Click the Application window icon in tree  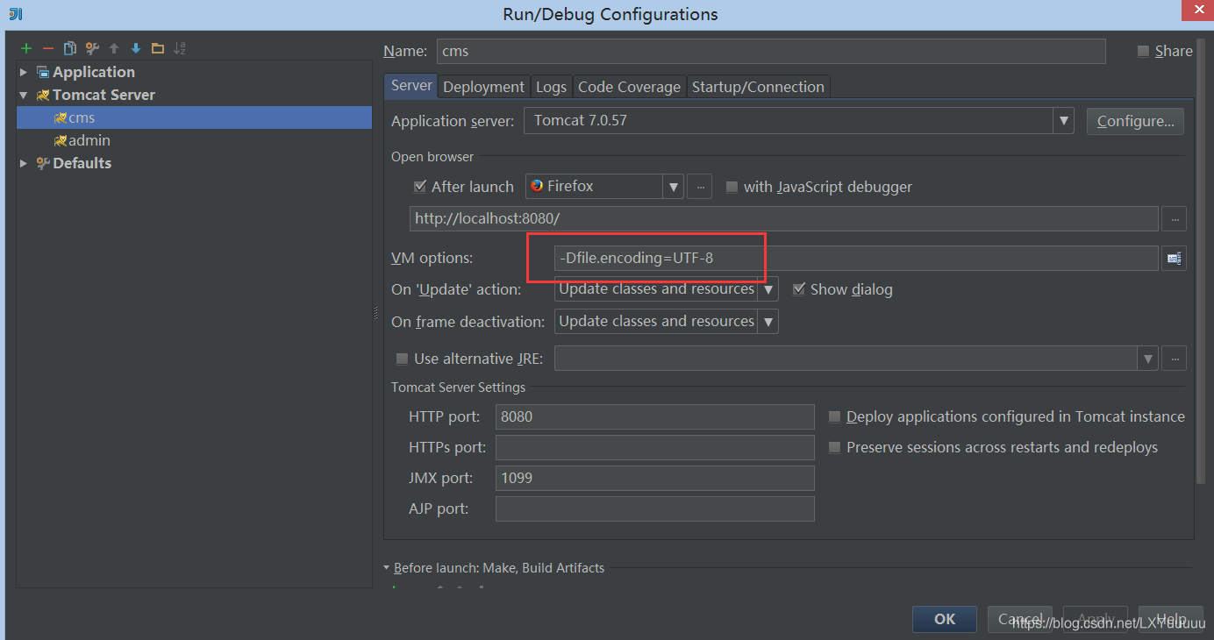(43, 72)
